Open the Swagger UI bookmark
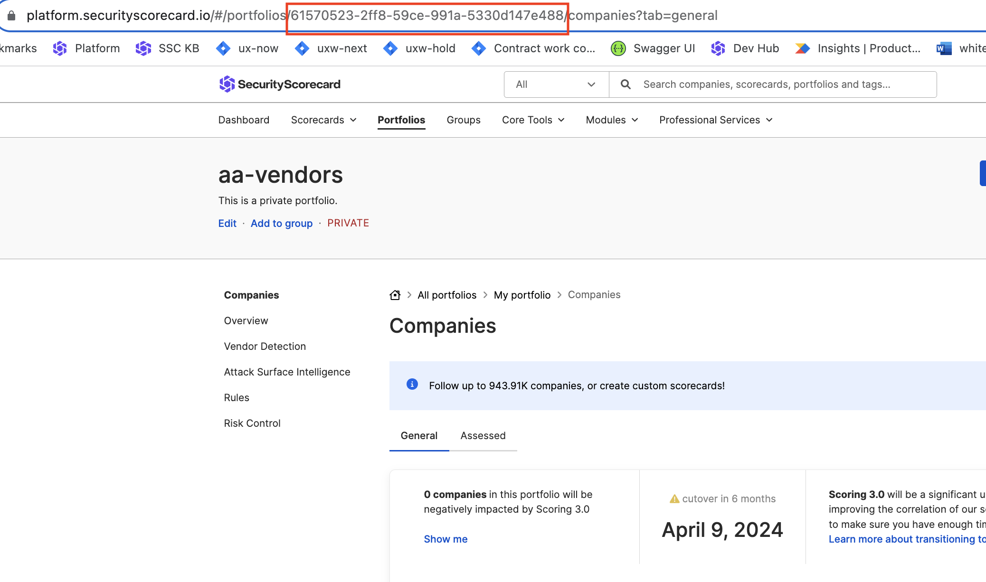The width and height of the screenshot is (986, 582). pos(664,48)
